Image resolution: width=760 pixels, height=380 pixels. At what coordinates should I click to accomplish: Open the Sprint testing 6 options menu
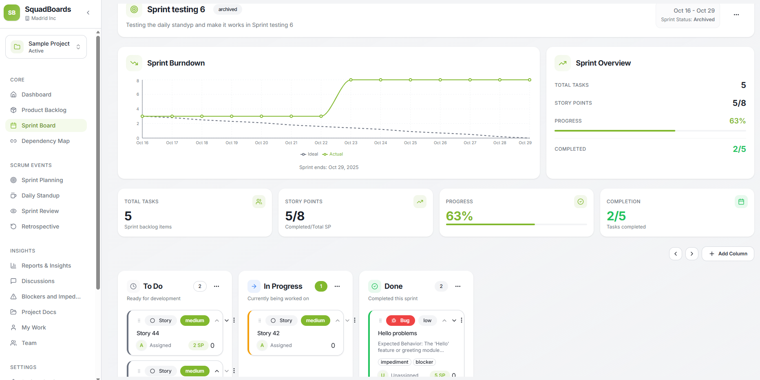(736, 15)
